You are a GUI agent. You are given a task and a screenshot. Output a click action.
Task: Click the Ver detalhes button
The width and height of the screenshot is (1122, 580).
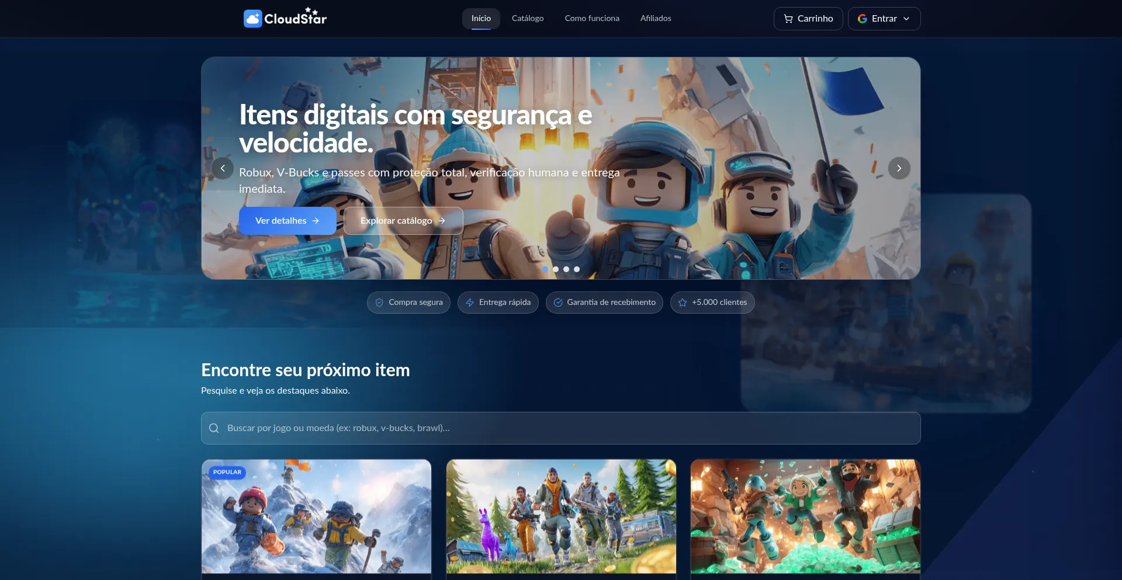click(x=287, y=221)
